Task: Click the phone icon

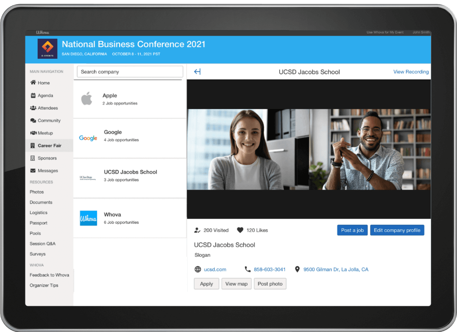Action: pyautogui.click(x=248, y=269)
